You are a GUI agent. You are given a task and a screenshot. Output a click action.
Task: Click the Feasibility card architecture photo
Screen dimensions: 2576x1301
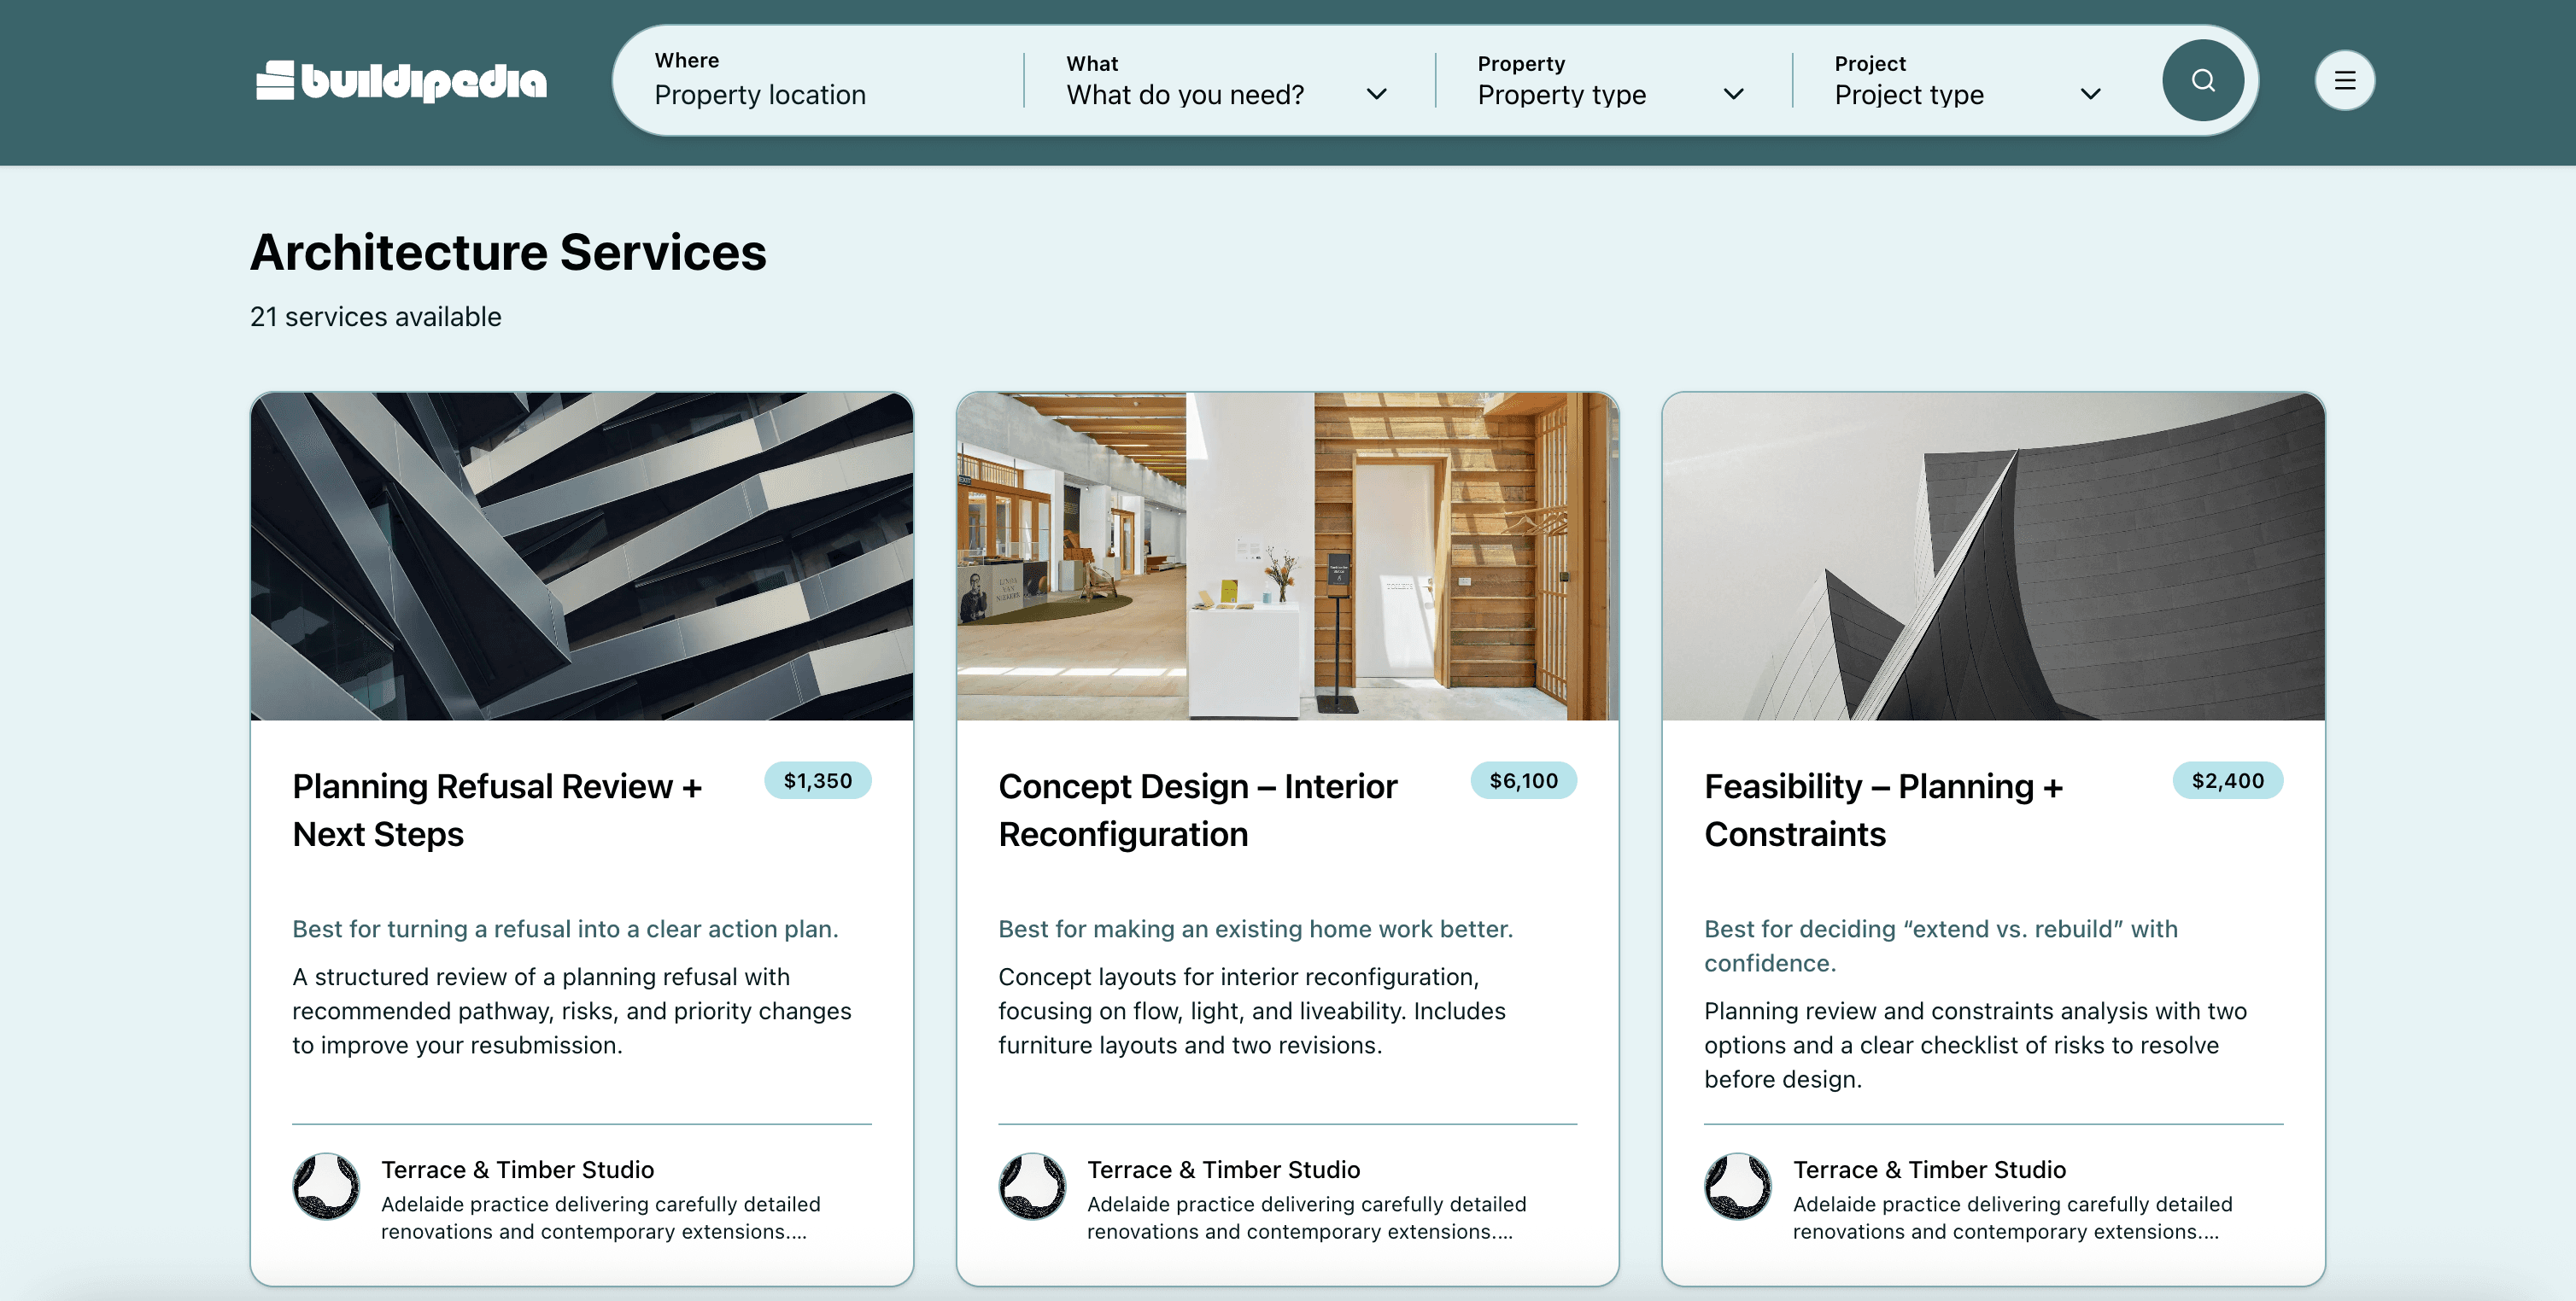[1993, 556]
